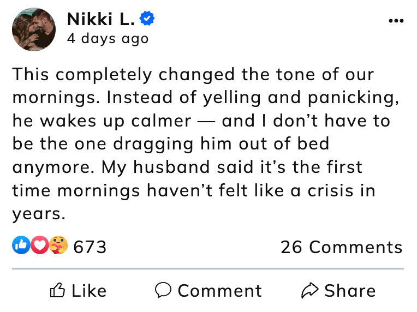
Task: Click the speech bubble icon beside Comment
Action: coord(163,290)
